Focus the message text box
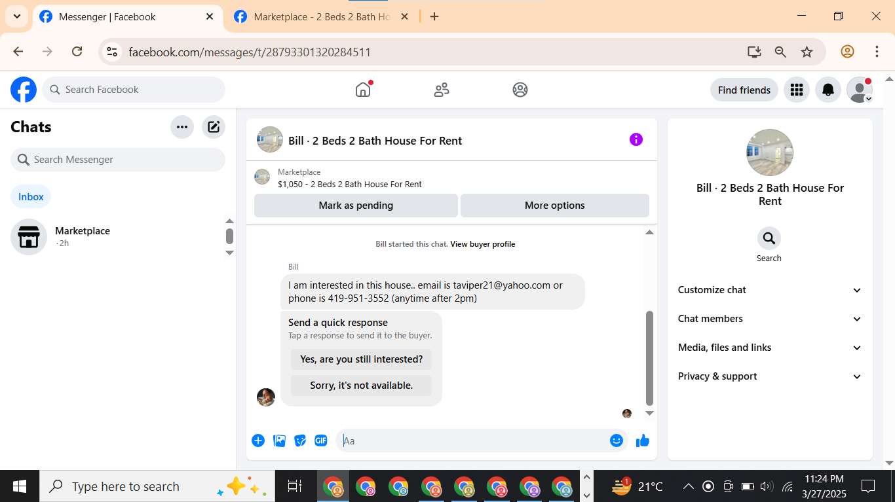 click(x=472, y=440)
